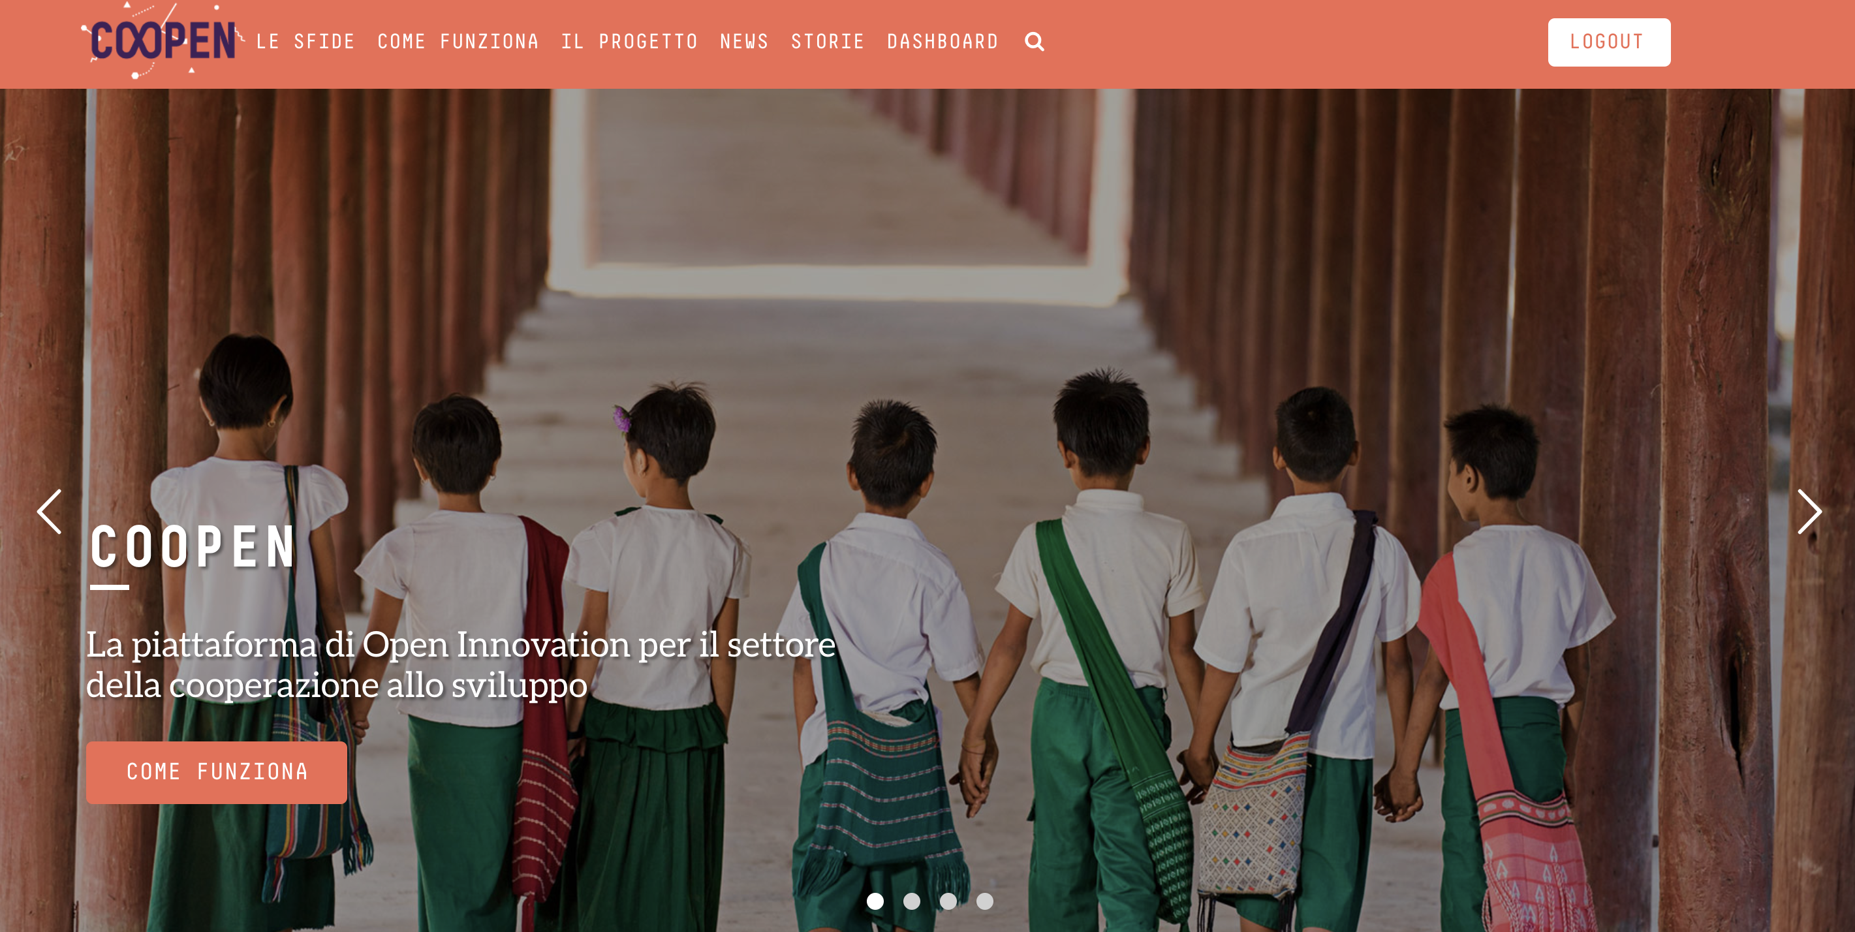1855x932 pixels.
Task: Go to the STORIE page
Action: click(x=828, y=42)
